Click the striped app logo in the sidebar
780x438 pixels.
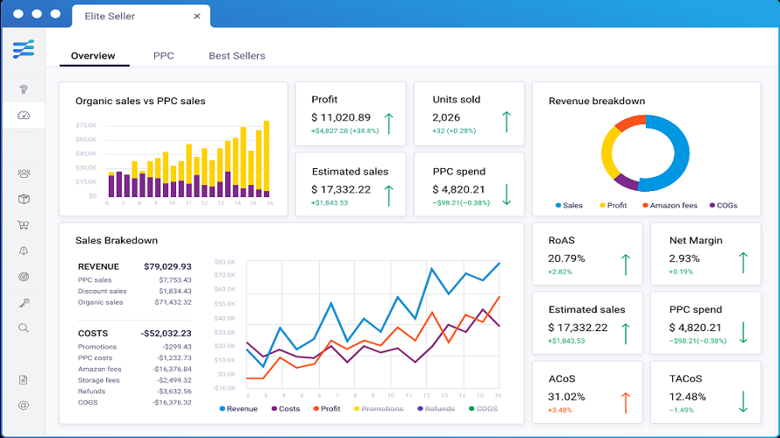[24, 49]
